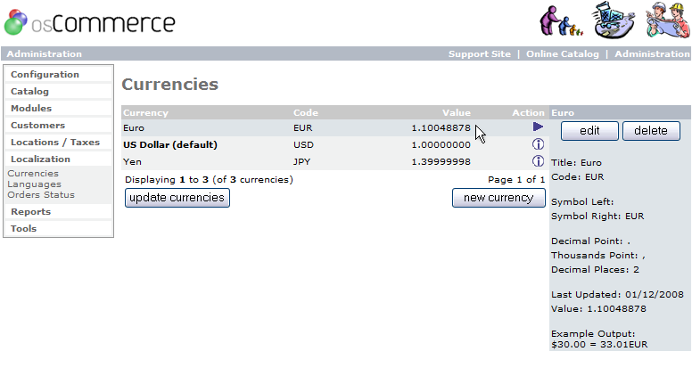
Task: Click the Value column header
Action: (457, 112)
